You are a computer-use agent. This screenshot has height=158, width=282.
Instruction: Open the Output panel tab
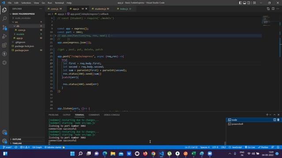pyautogui.click(x=67, y=115)
